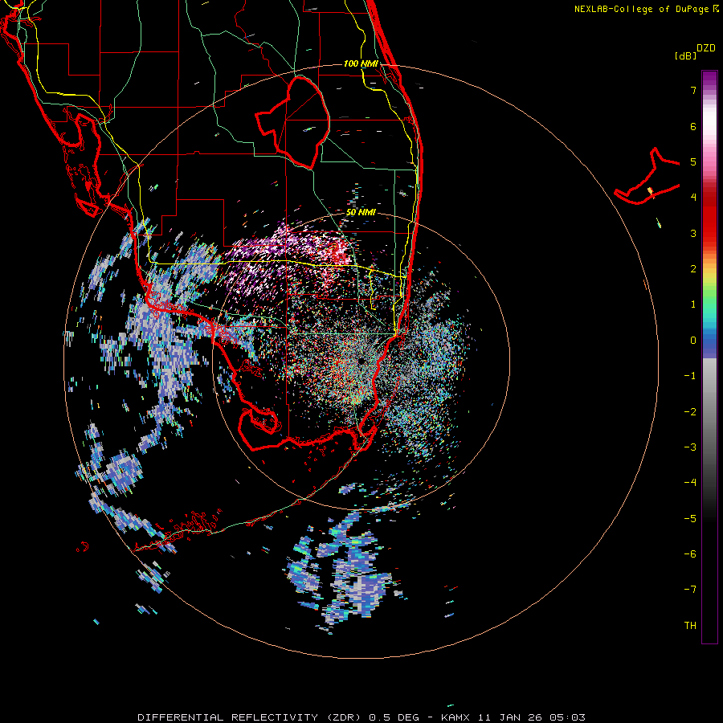723x723 pixels.
Task: Click the 2 value on color scale
Action: [x=693, y=269]
